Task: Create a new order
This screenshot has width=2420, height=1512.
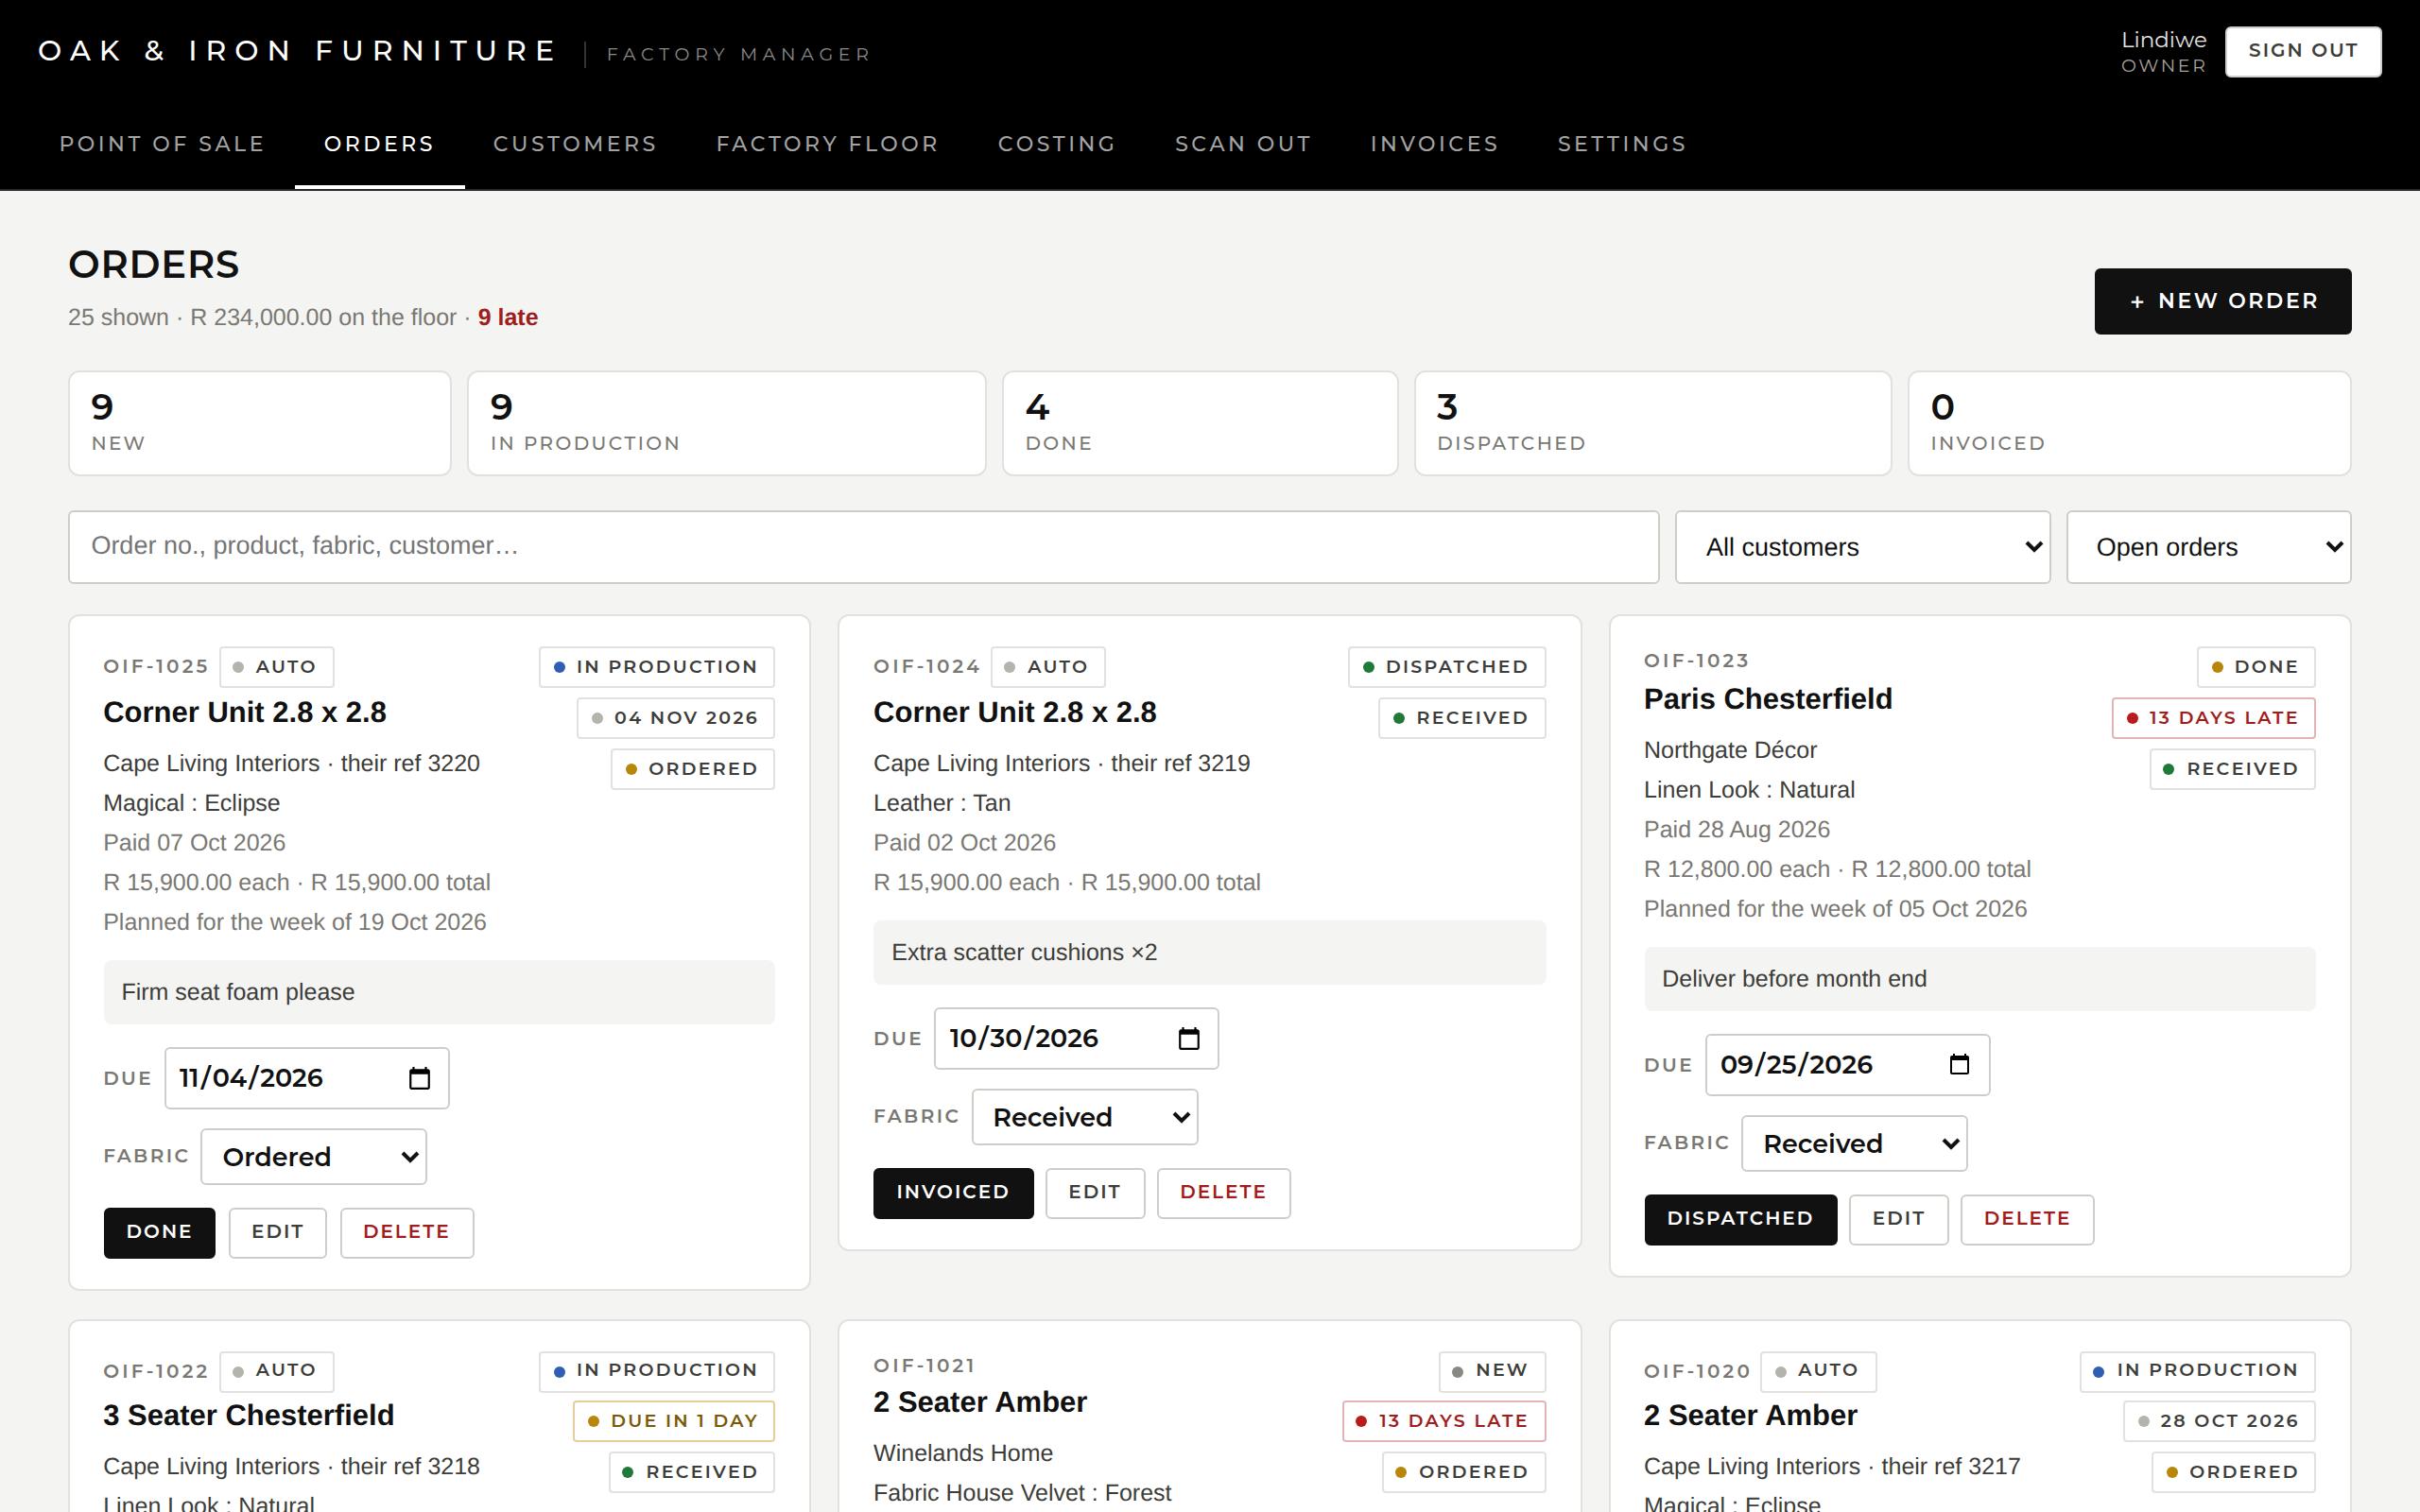Action: pos(2223,301)
